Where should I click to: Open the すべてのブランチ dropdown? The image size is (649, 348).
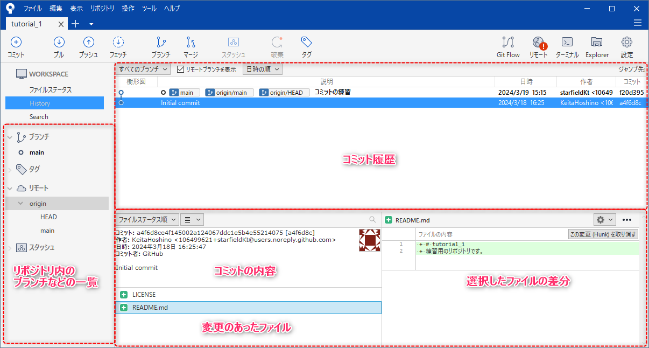pos(143,69)
